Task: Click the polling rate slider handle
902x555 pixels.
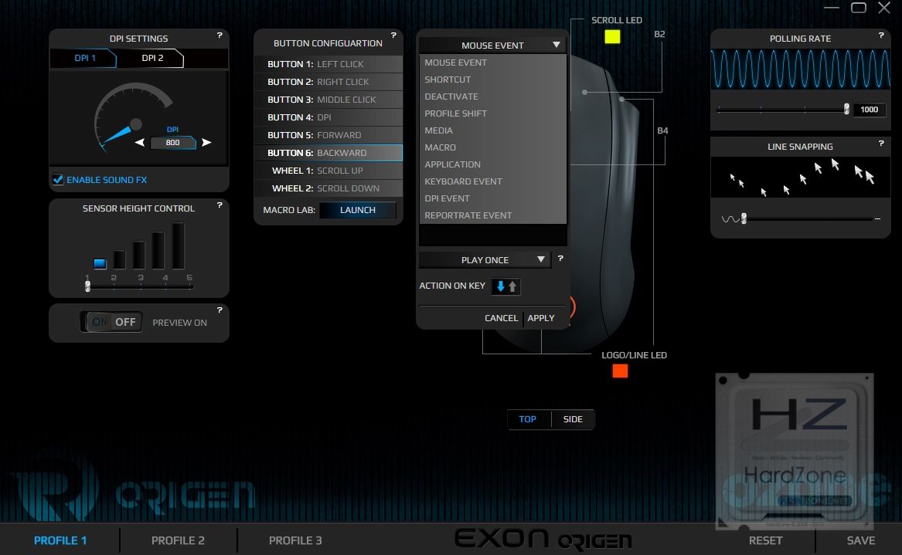Action: pyautogui.click(x=846, y=109)
